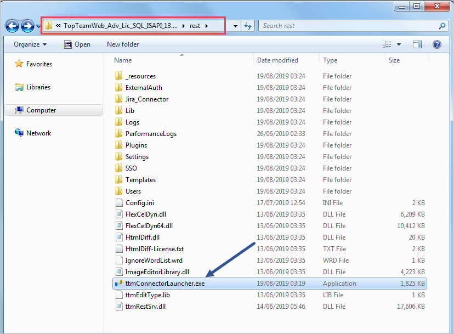Image resolution: width=454 pixels, height=334 pixels.
Task: Click the TopTeamWeb_Adv_Lic_SQL_ISAPI breadcrumb segment
Action: click(x=121, y=26)
